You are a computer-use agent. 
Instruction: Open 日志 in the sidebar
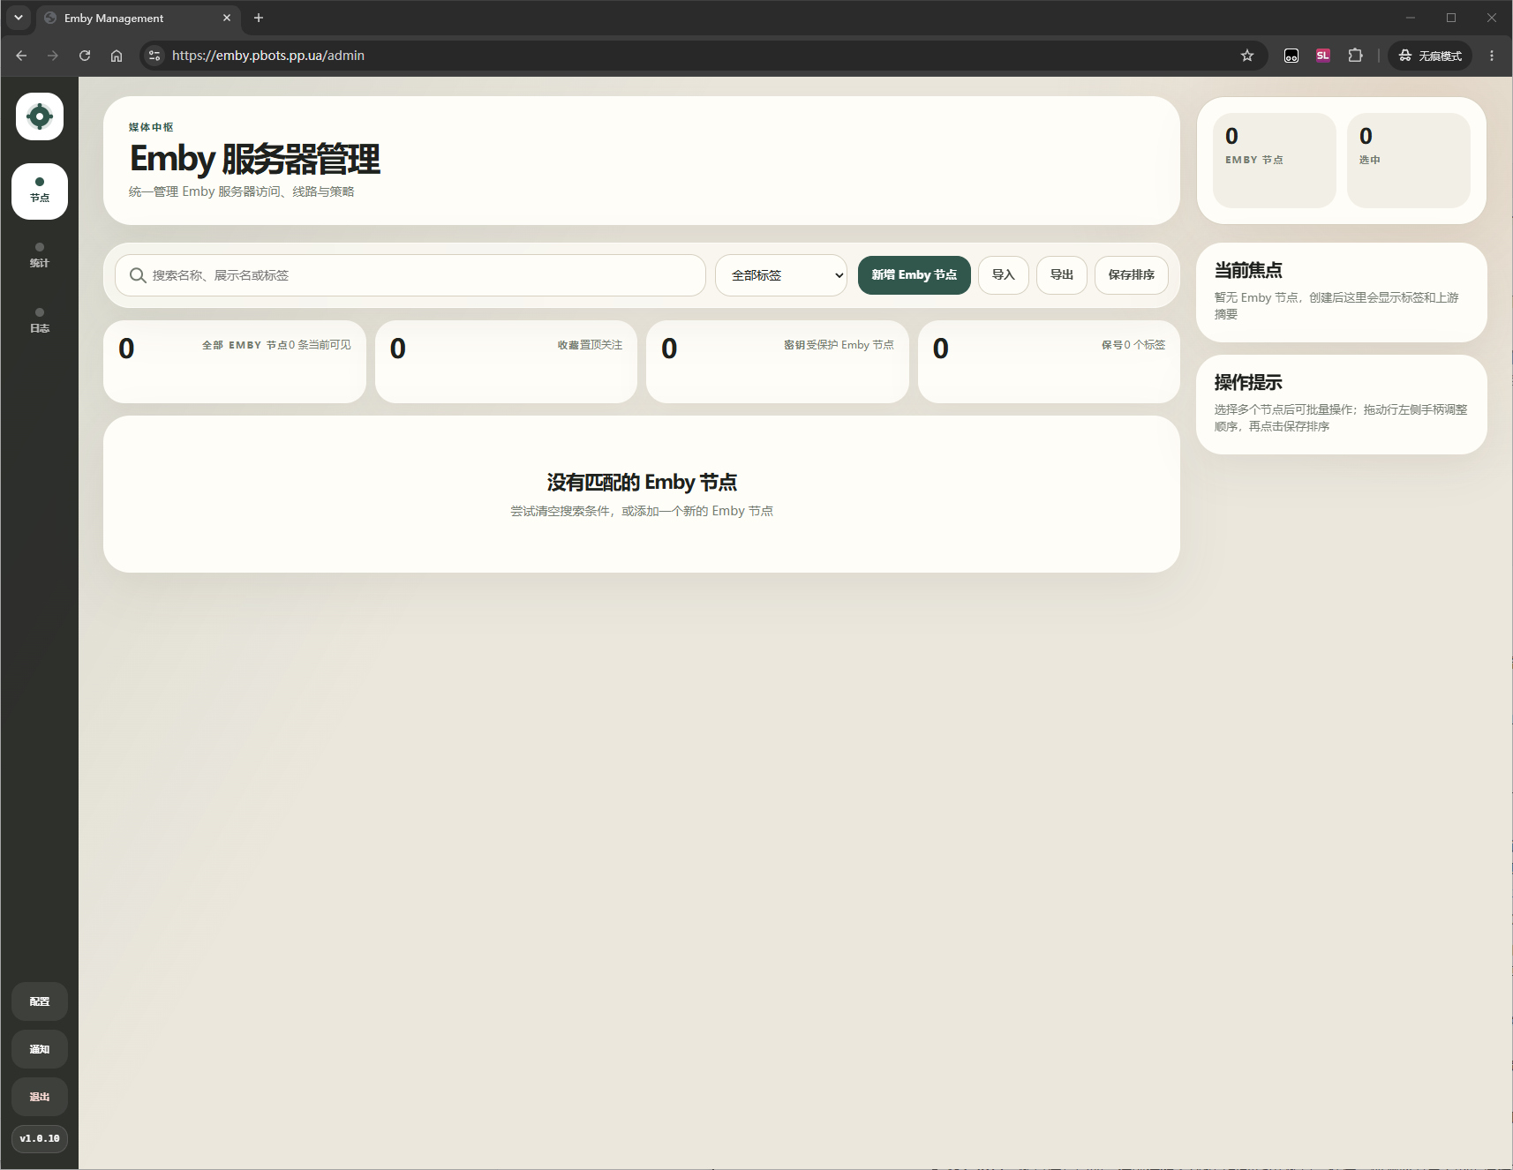tap(40, 321)
